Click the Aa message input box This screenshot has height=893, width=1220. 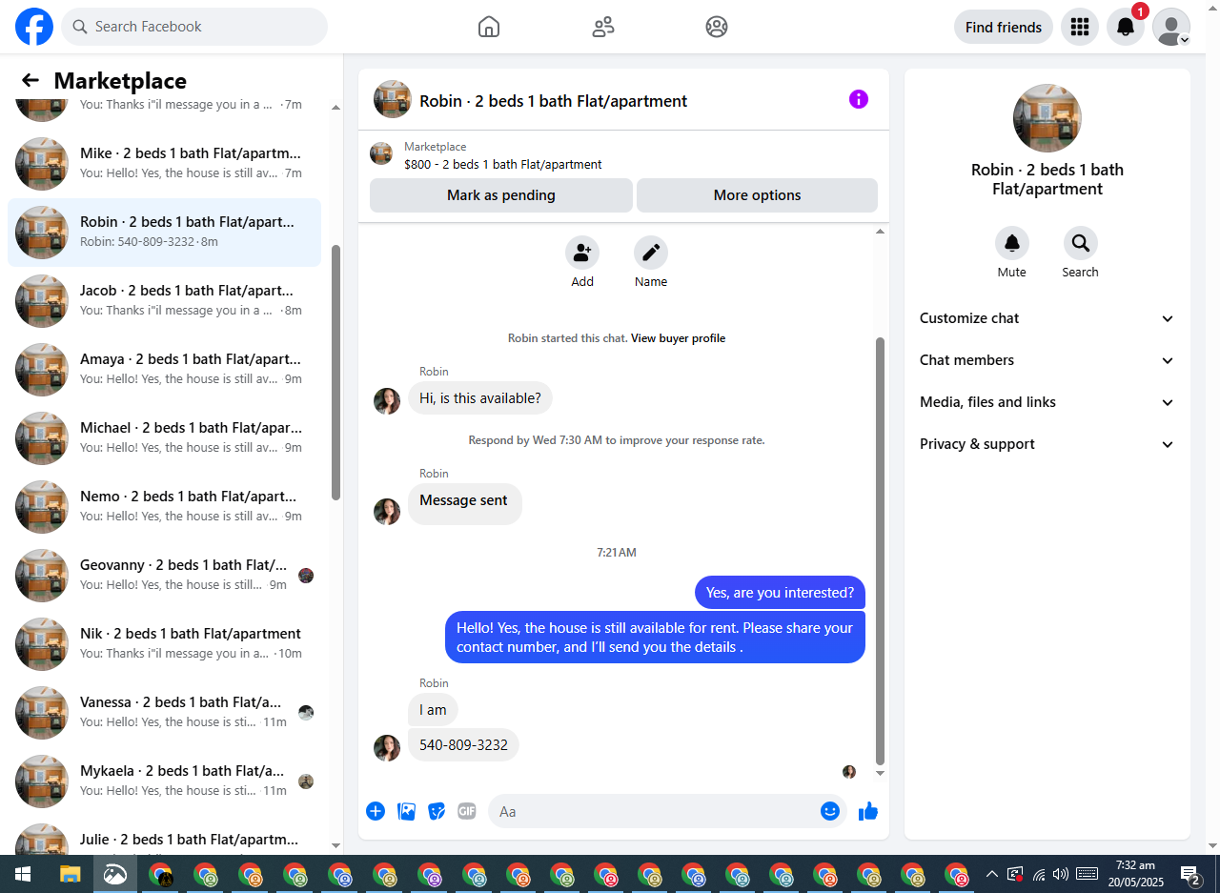click(667, 811)
